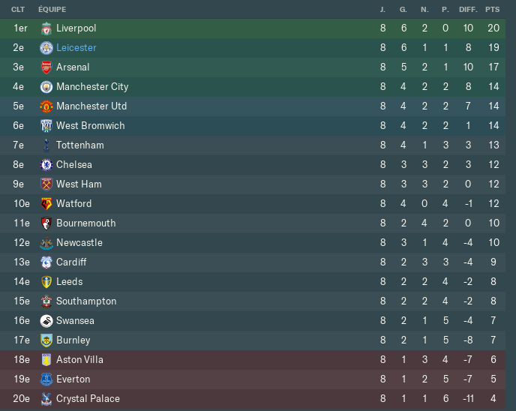The height and width of the screenshot is (411, 516).
Task: Click the Watford club crest
Action: (x=46, y=204)
